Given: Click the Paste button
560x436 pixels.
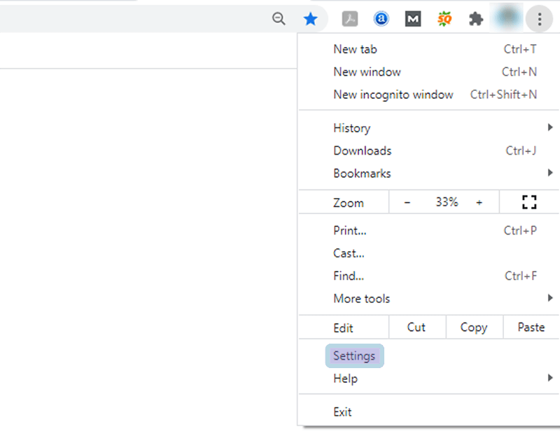Looking at the screenshot, I should [531, 327].
